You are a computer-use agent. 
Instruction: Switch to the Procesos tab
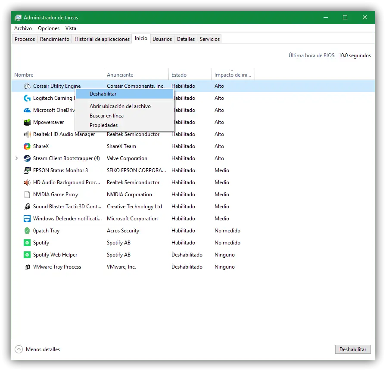tap(25, 39)
